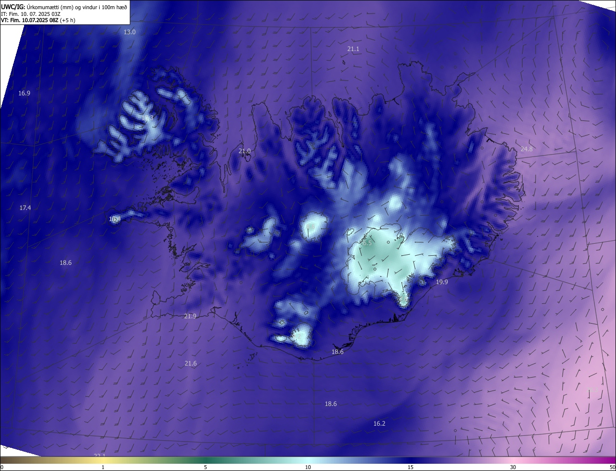Click the 10 tick on the color scale
The height and width of the screenshot is (471, 616).
point(308,467)
